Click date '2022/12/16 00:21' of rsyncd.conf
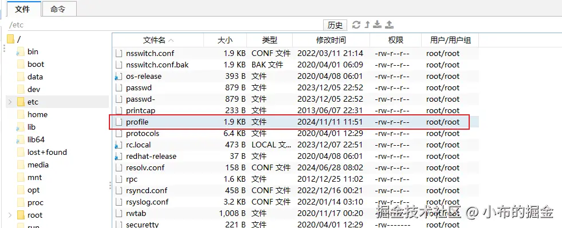 point(330,190)
